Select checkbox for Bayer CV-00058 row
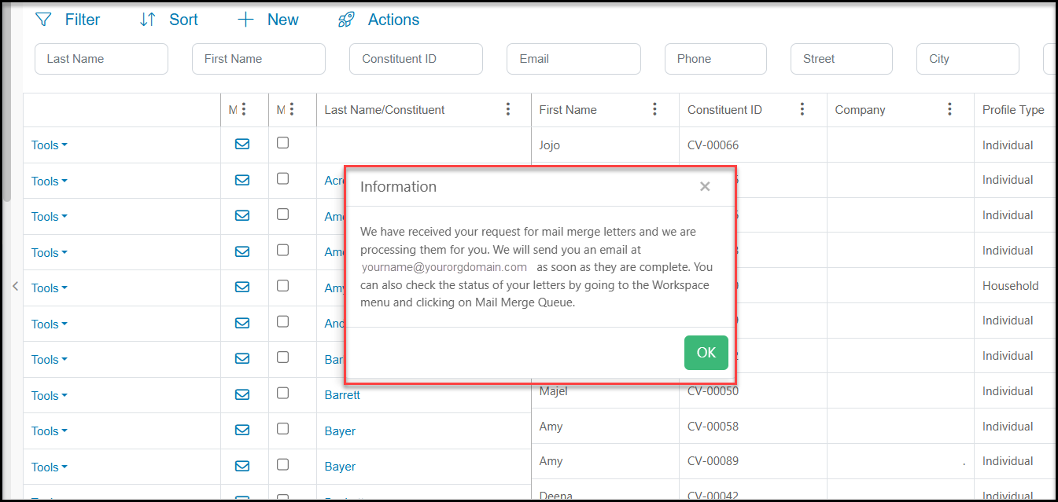The width and height of the screenshot is (1058, 502). coord(283,429)
